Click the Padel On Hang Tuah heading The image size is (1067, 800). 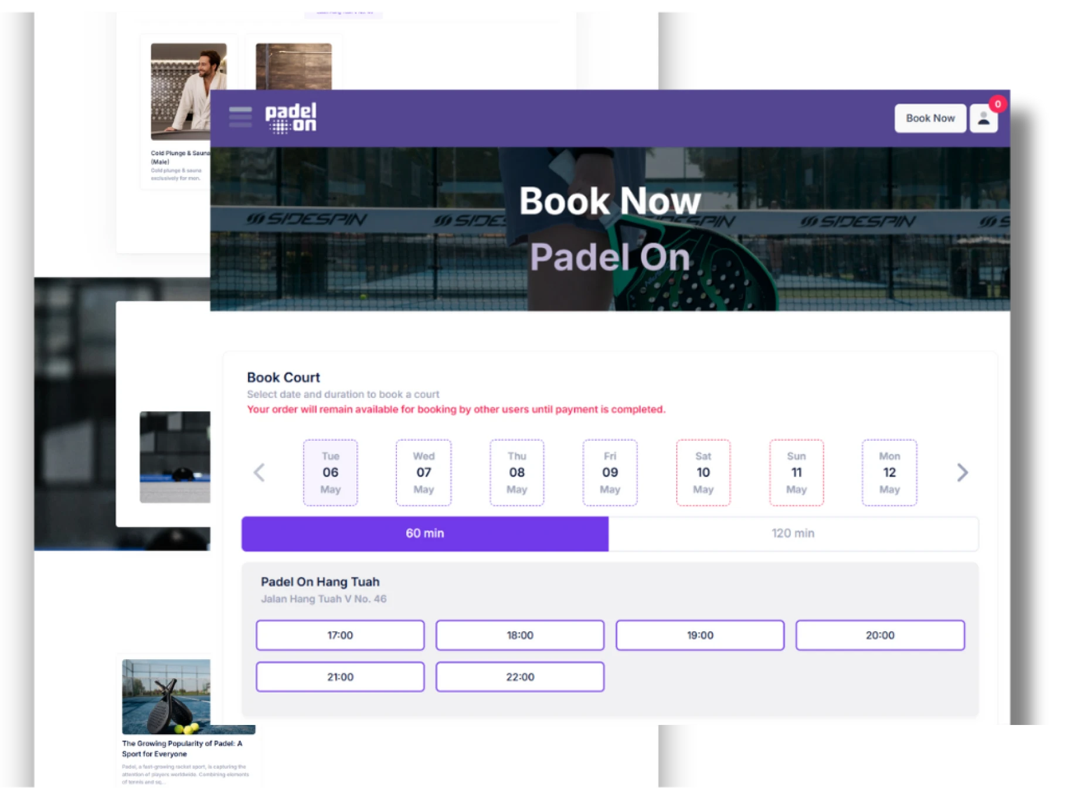point(320,582)
